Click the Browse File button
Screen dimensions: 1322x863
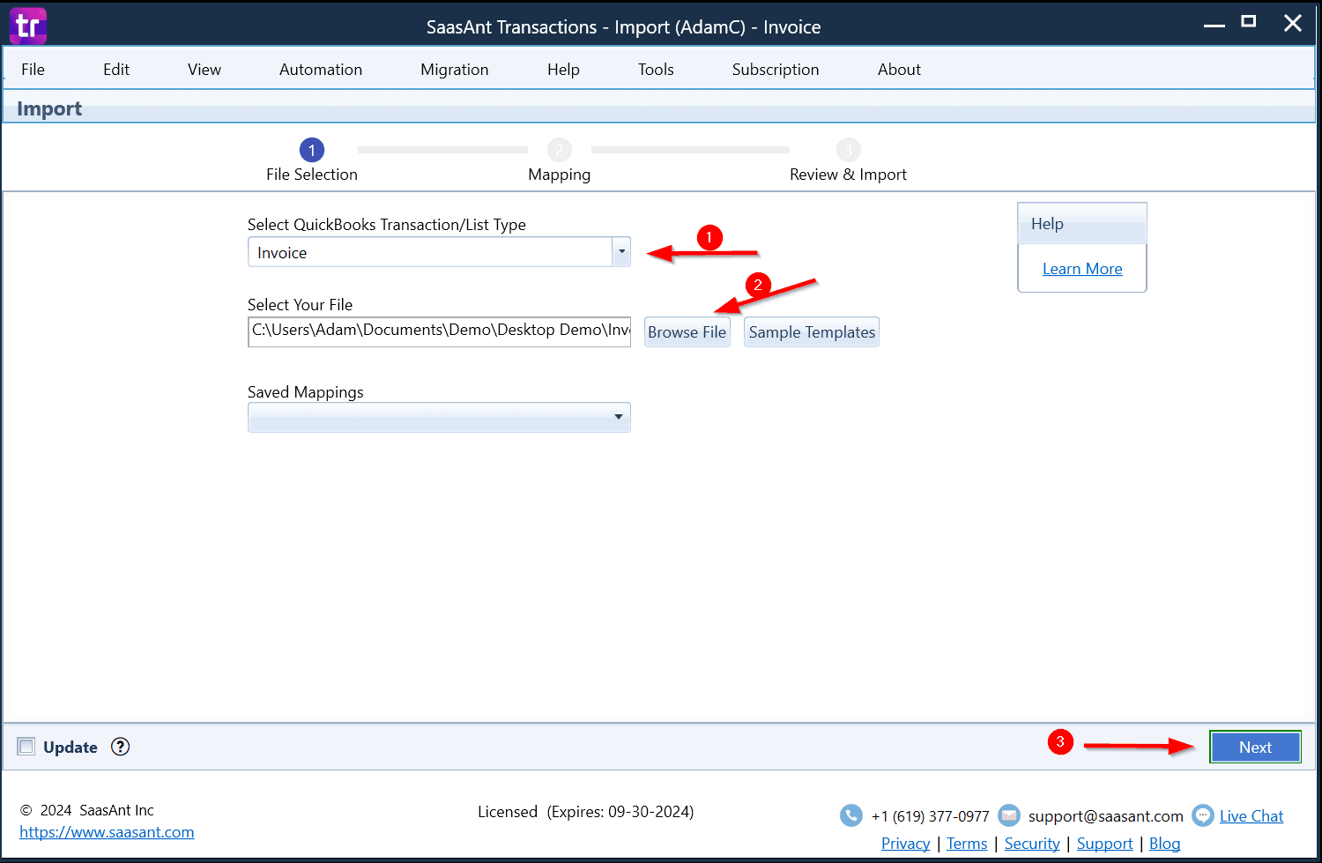click(687, 332)
